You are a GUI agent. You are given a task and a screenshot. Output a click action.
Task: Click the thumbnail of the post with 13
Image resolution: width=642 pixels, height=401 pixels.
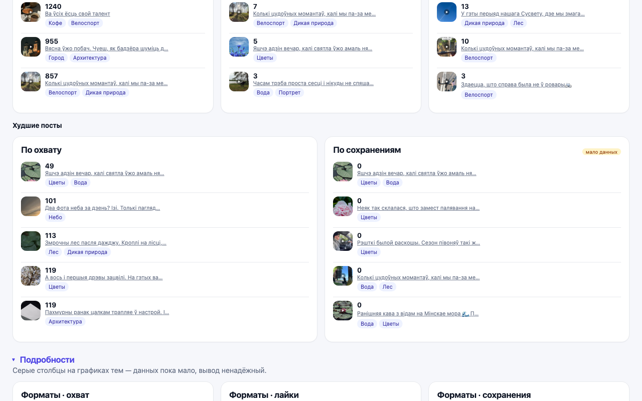click(447, 12)
